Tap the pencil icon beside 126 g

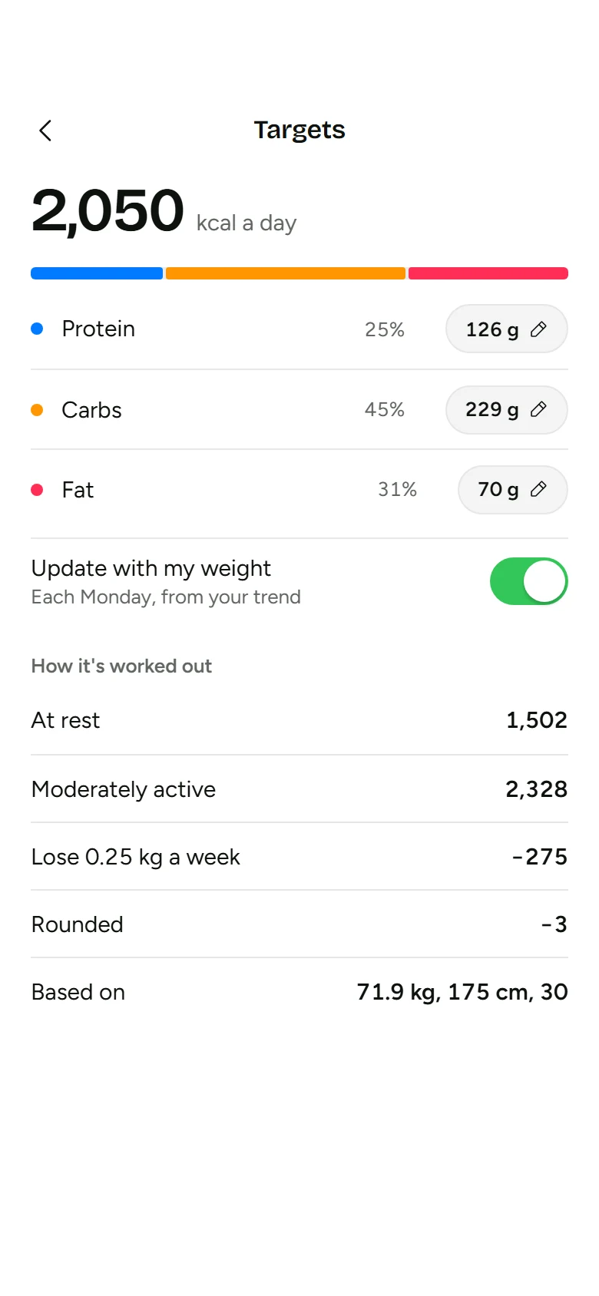pyautogui.click(x=539, y=329)
